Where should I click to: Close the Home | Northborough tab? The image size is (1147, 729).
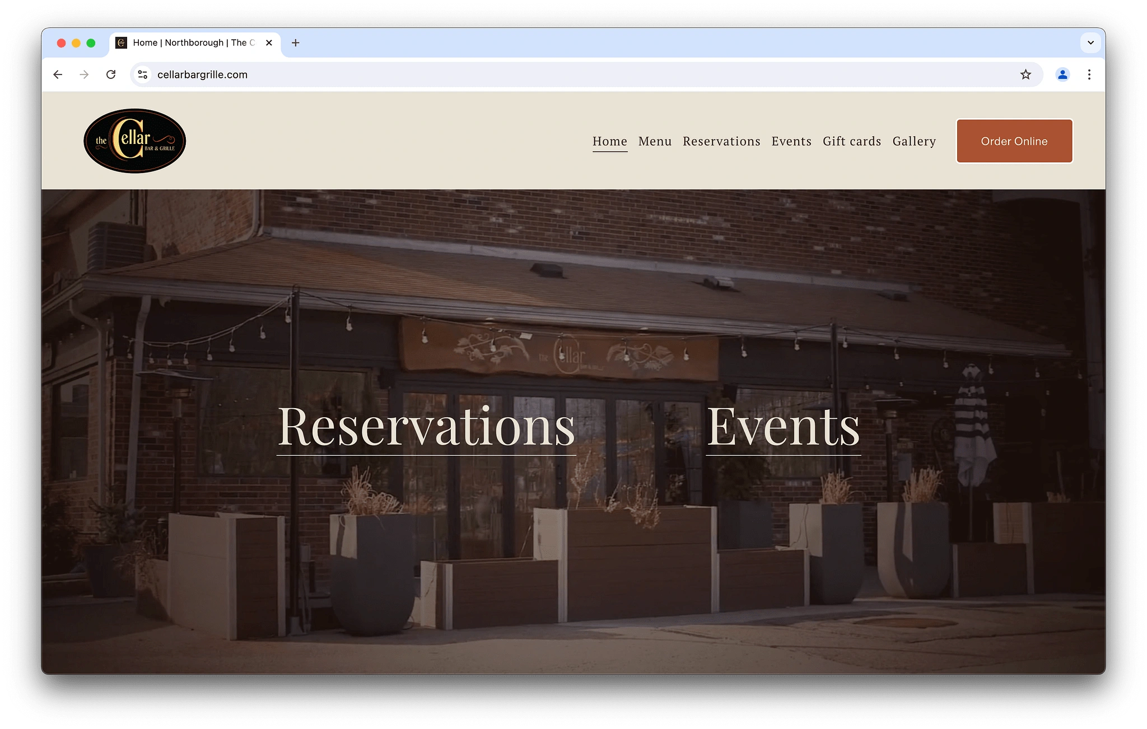(269, 43)
